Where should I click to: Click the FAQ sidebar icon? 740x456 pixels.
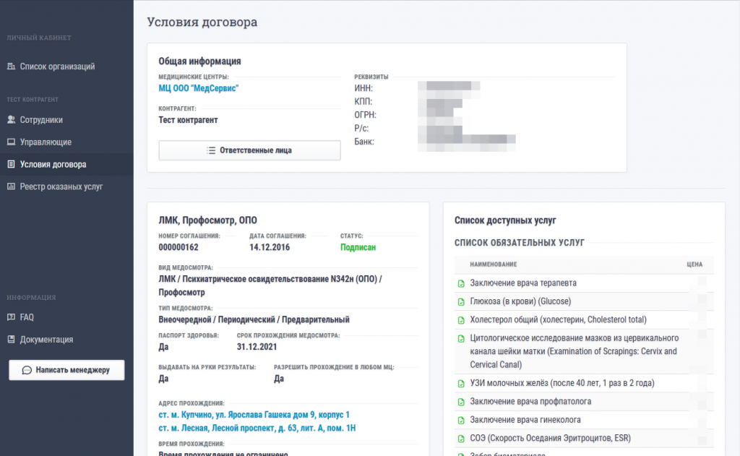pos(11,317)
